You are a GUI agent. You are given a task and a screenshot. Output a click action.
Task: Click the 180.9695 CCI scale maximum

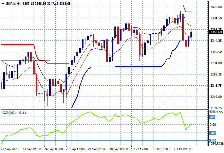[x=216, y=112]
